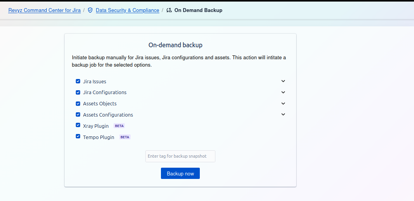
Task: Click the shield icon in breadcrumb
Action: 90,10
